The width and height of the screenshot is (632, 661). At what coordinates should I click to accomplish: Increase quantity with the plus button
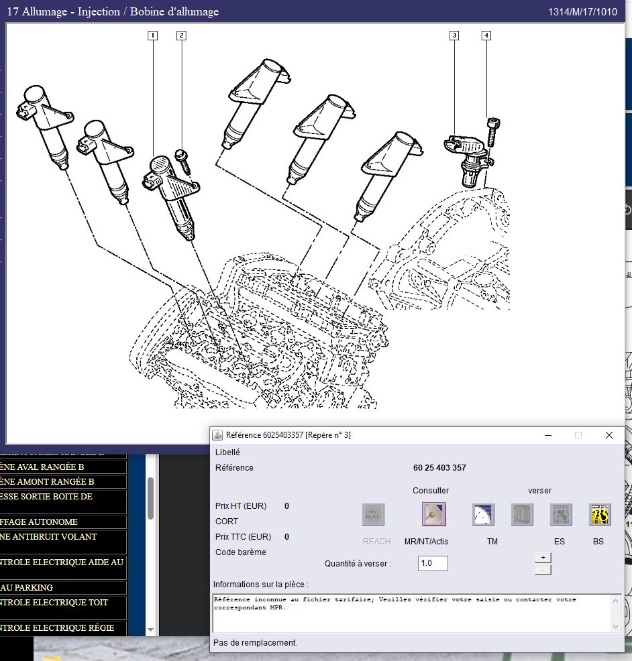(x=543, y=557)
